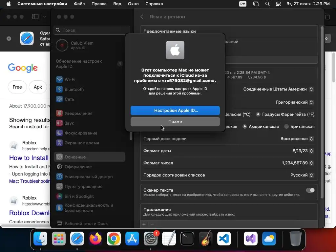The width and height of the screenshot is (336, 252).
Task: Open the weather cloud app in Dock
Action: point(269,239)
